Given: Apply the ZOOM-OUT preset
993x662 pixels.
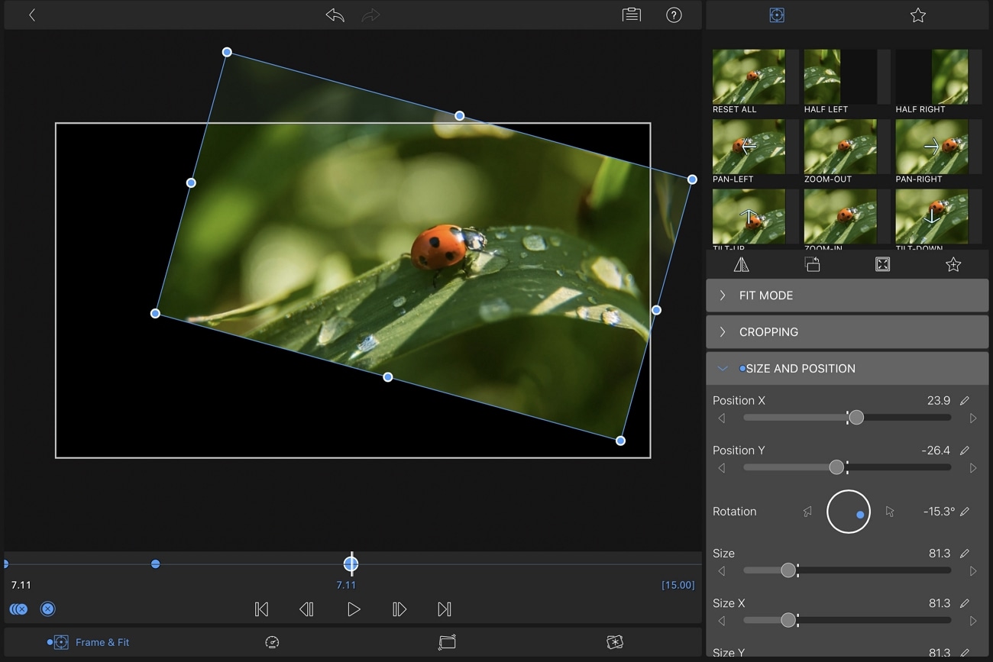Looking at the screenshot, I should pos(840,147).
